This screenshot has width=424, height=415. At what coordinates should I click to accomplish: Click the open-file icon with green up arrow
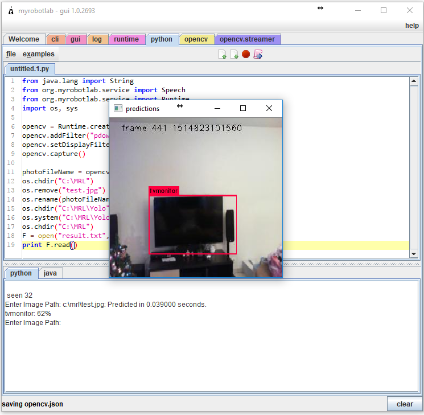[222, 54]
